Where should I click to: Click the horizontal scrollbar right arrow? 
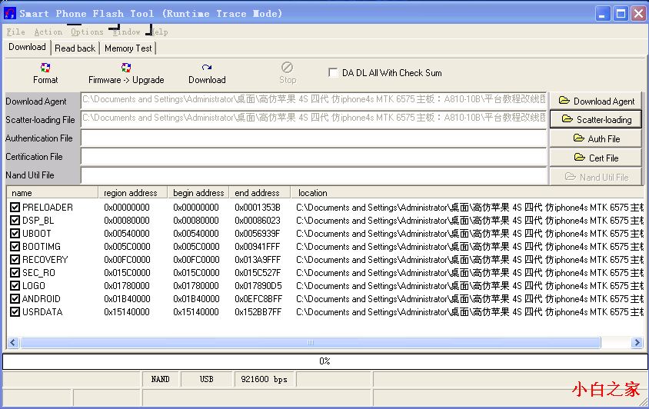click(637, 342)
